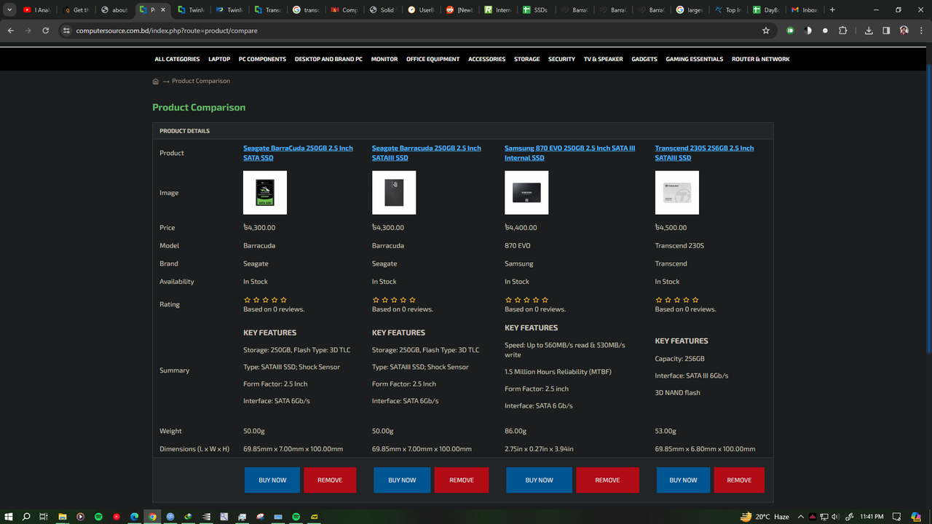
Task: Switch to the SSDs browser tab
Action: point(540,10)
